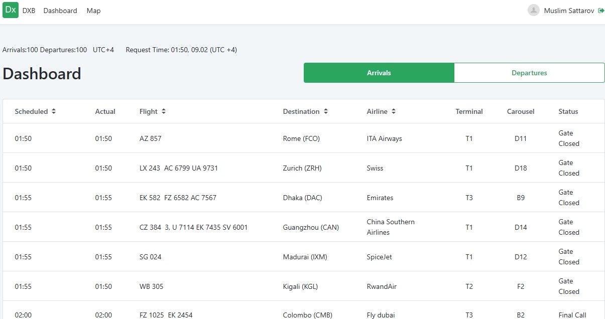The width and height of the screenshot is (605, 319).
Task: Click airline ITA Airways
Action: (385, 138)
